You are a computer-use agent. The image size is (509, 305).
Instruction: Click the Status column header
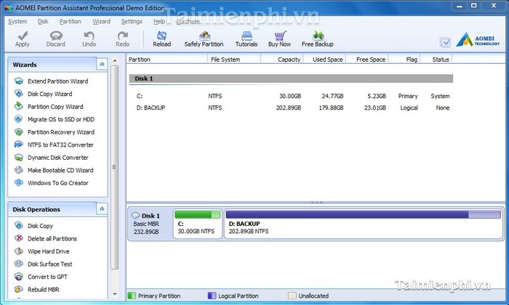tap(436, 60)
